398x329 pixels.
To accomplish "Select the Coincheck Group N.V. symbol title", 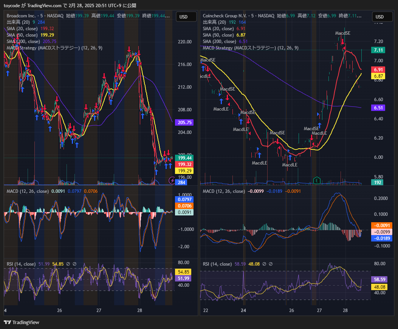I will pos(225,16).
